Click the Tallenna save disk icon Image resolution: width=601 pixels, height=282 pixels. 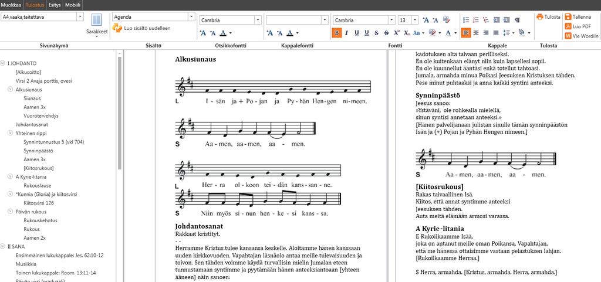click(x=568, y=17)
